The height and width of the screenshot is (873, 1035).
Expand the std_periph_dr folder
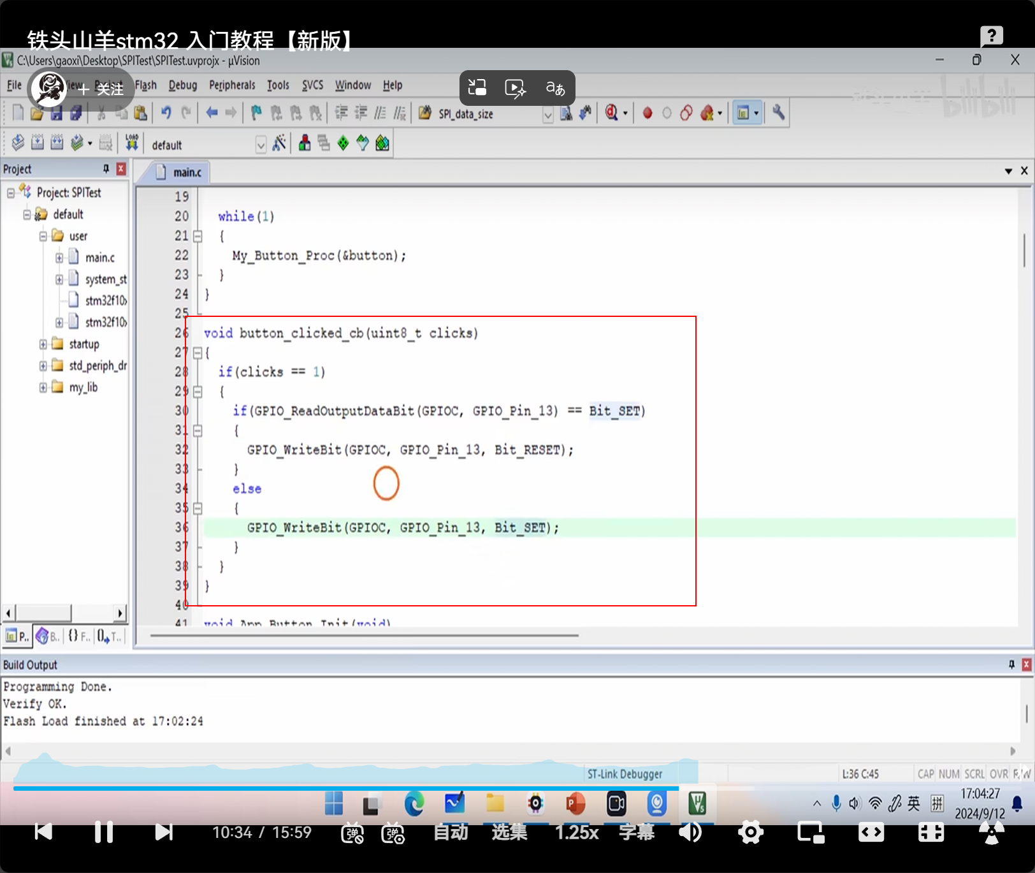(43, 365)
